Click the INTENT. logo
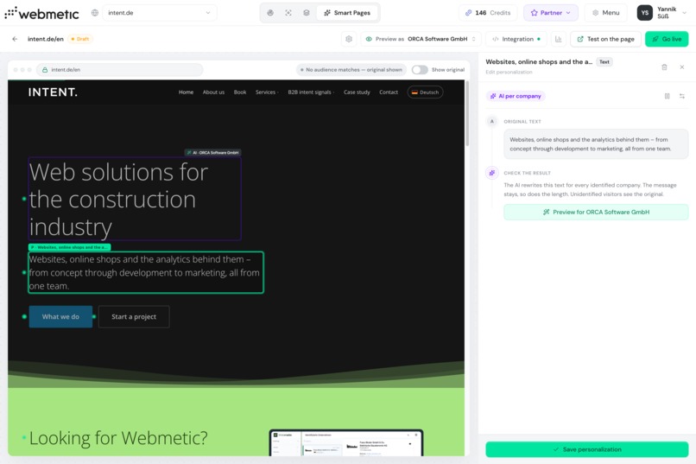696x464 pixels. [53, 92]
